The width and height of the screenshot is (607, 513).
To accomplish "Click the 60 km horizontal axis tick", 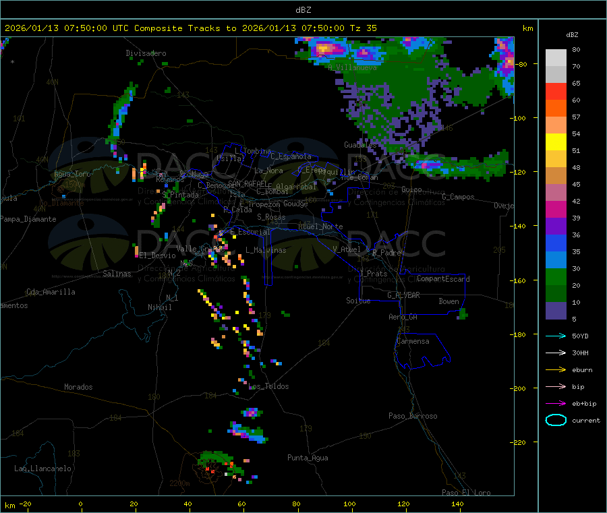I will pos(242,504).
